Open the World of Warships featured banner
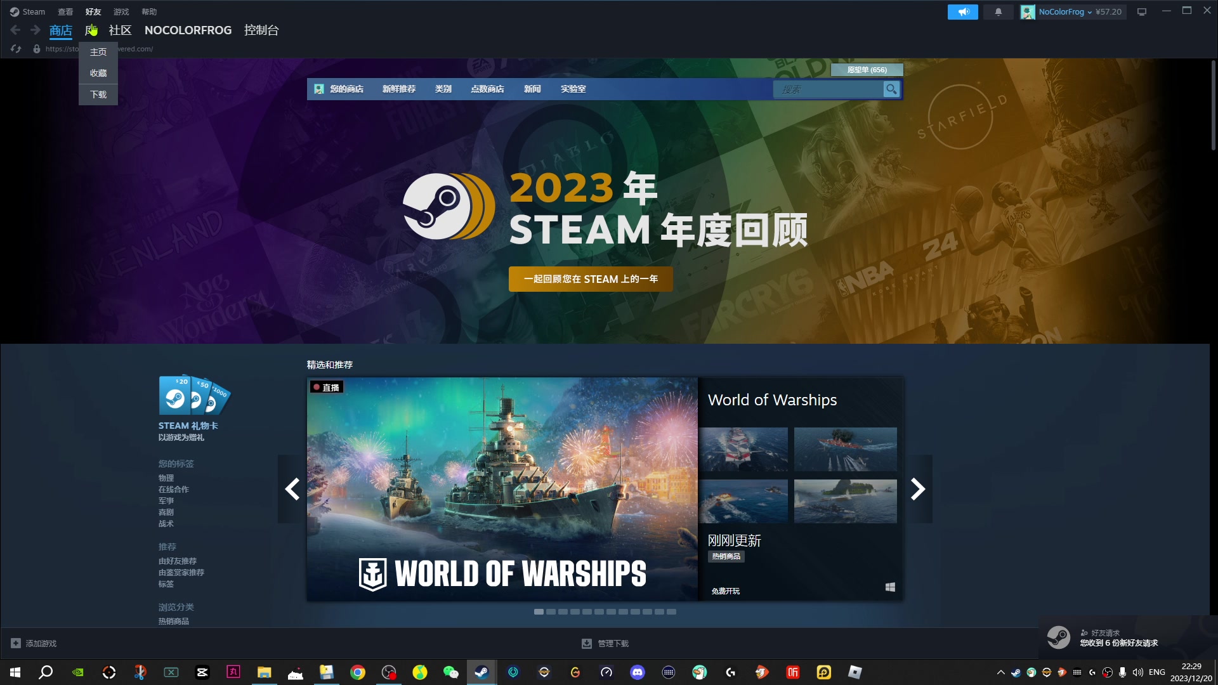Viewport: 1218px width, 685px height. click(502, 489)
